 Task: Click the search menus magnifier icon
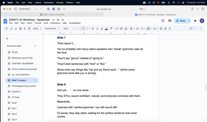point(7,29)
